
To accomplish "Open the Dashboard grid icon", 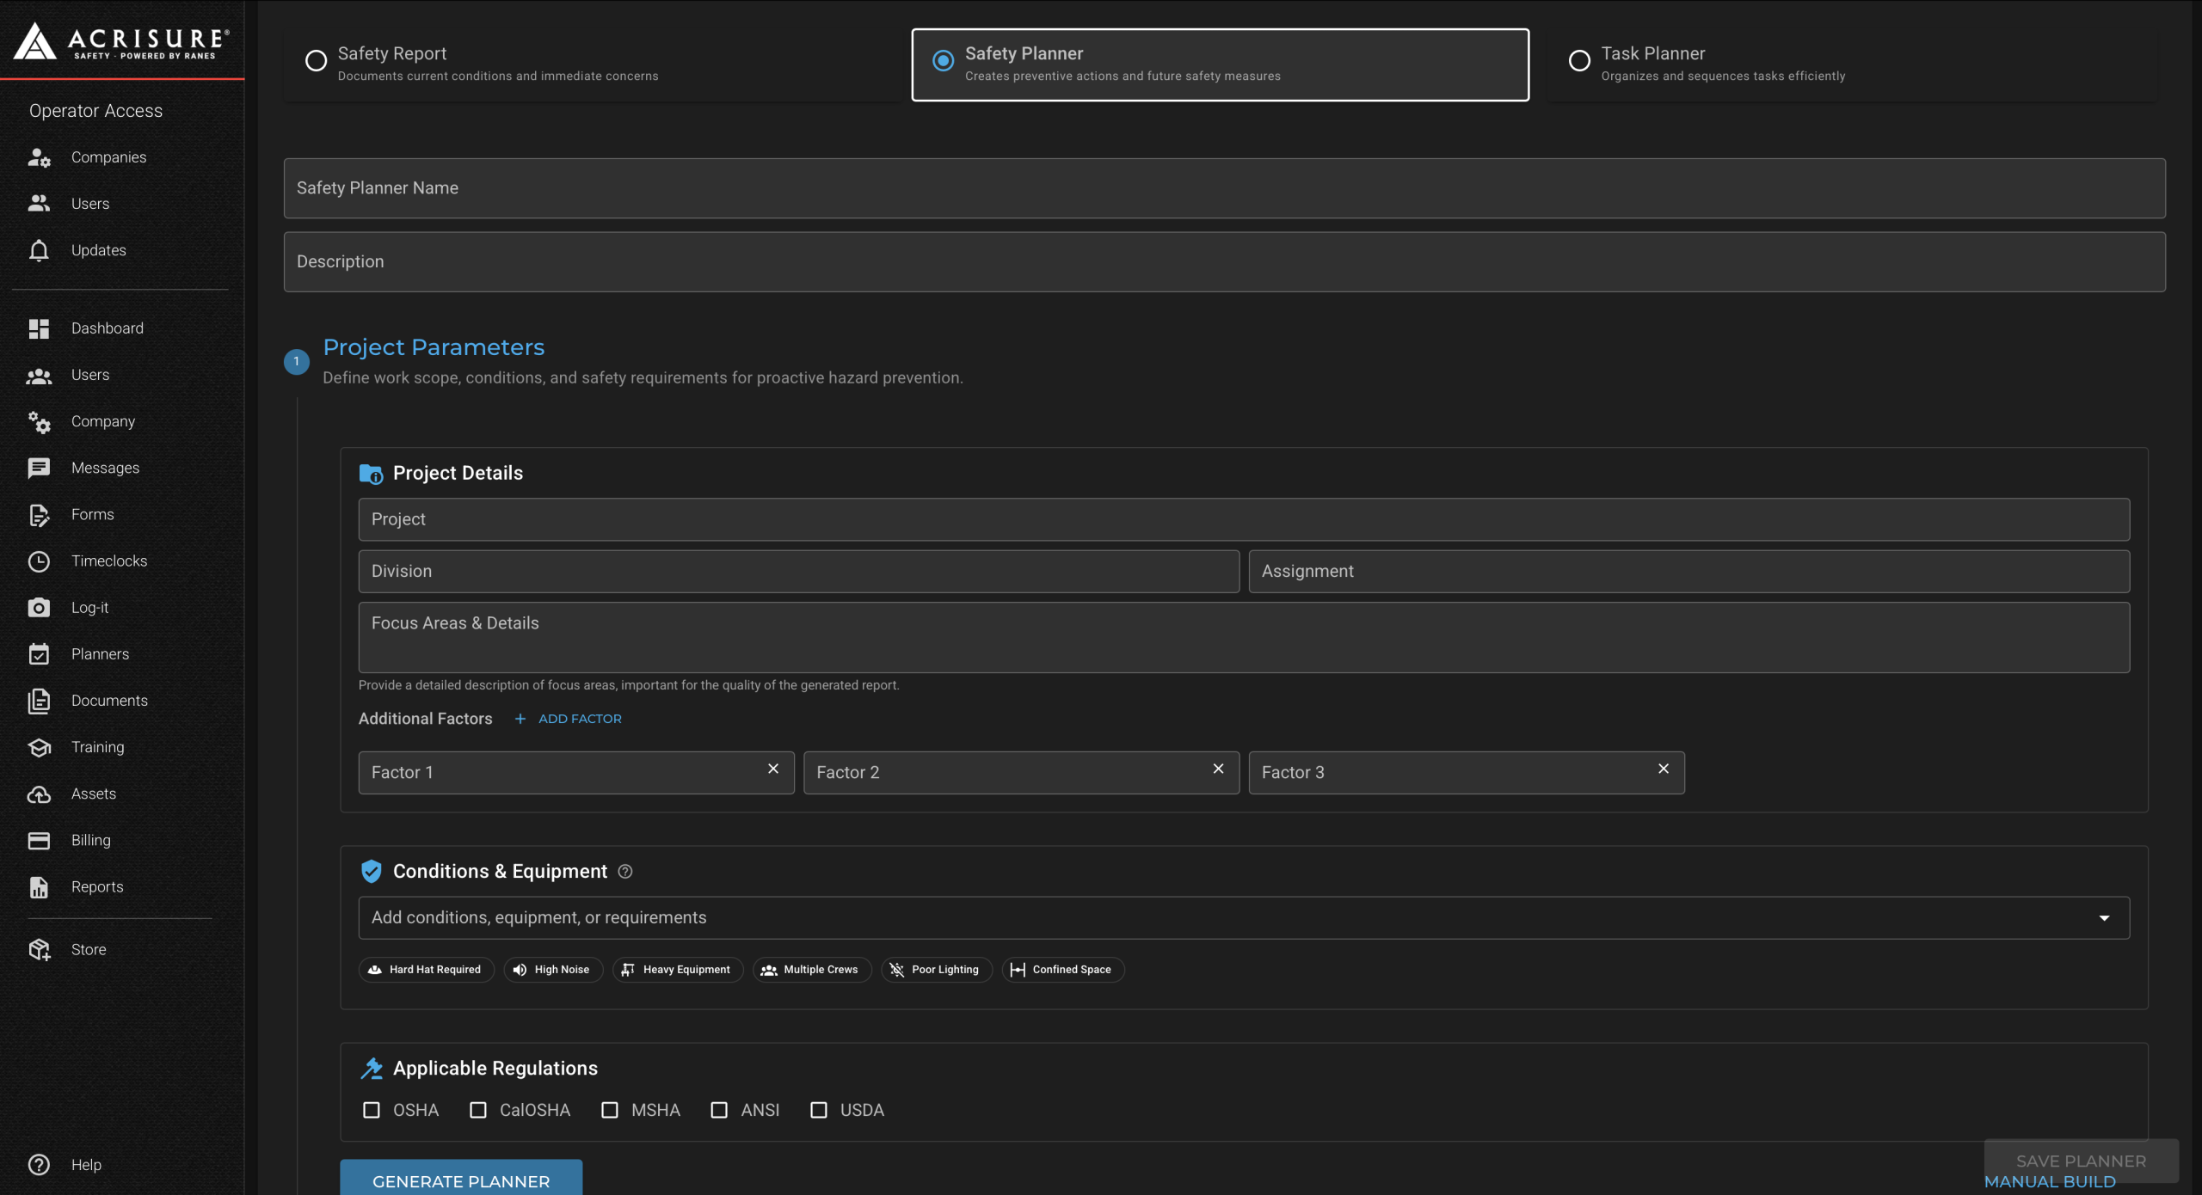I will (39, 328).
